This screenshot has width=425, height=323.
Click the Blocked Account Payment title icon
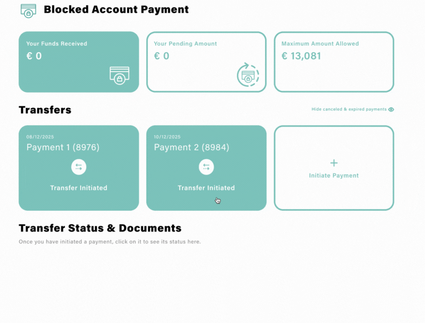(28, 10)
